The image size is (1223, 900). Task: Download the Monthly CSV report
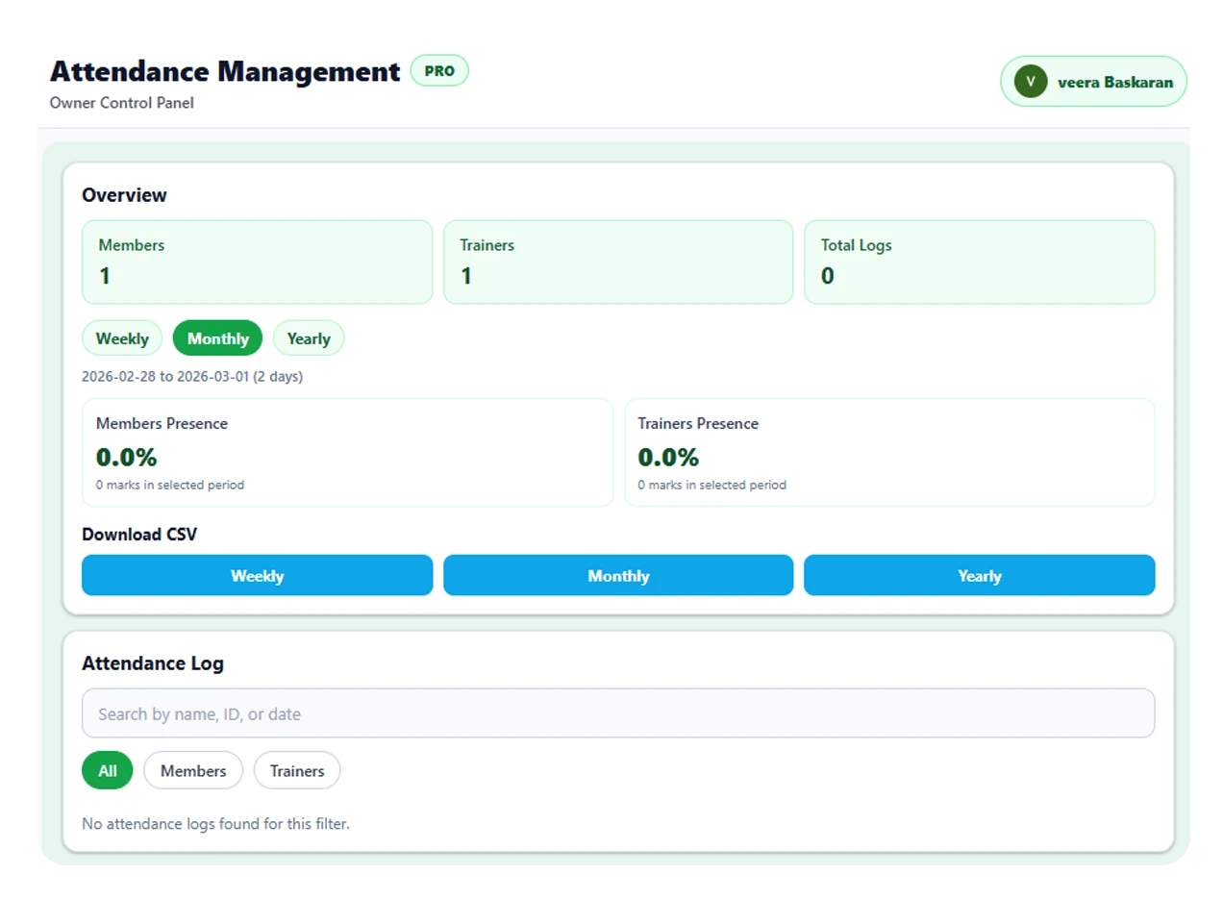(618, 576)
